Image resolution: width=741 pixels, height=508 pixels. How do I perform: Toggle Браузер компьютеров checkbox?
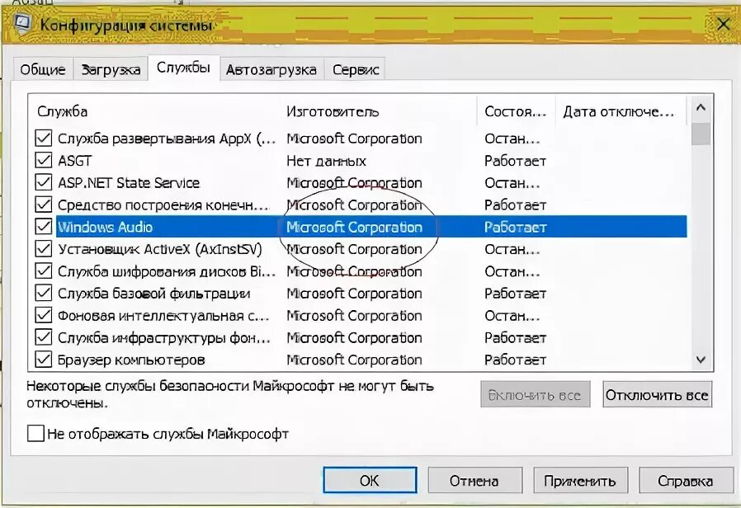tap(44, 360)
